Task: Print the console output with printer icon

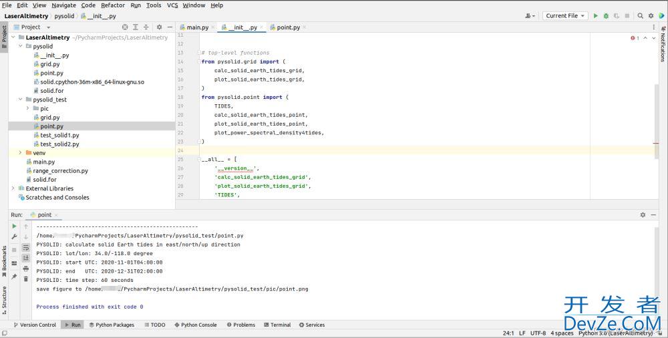Action: tap(26, 269)
